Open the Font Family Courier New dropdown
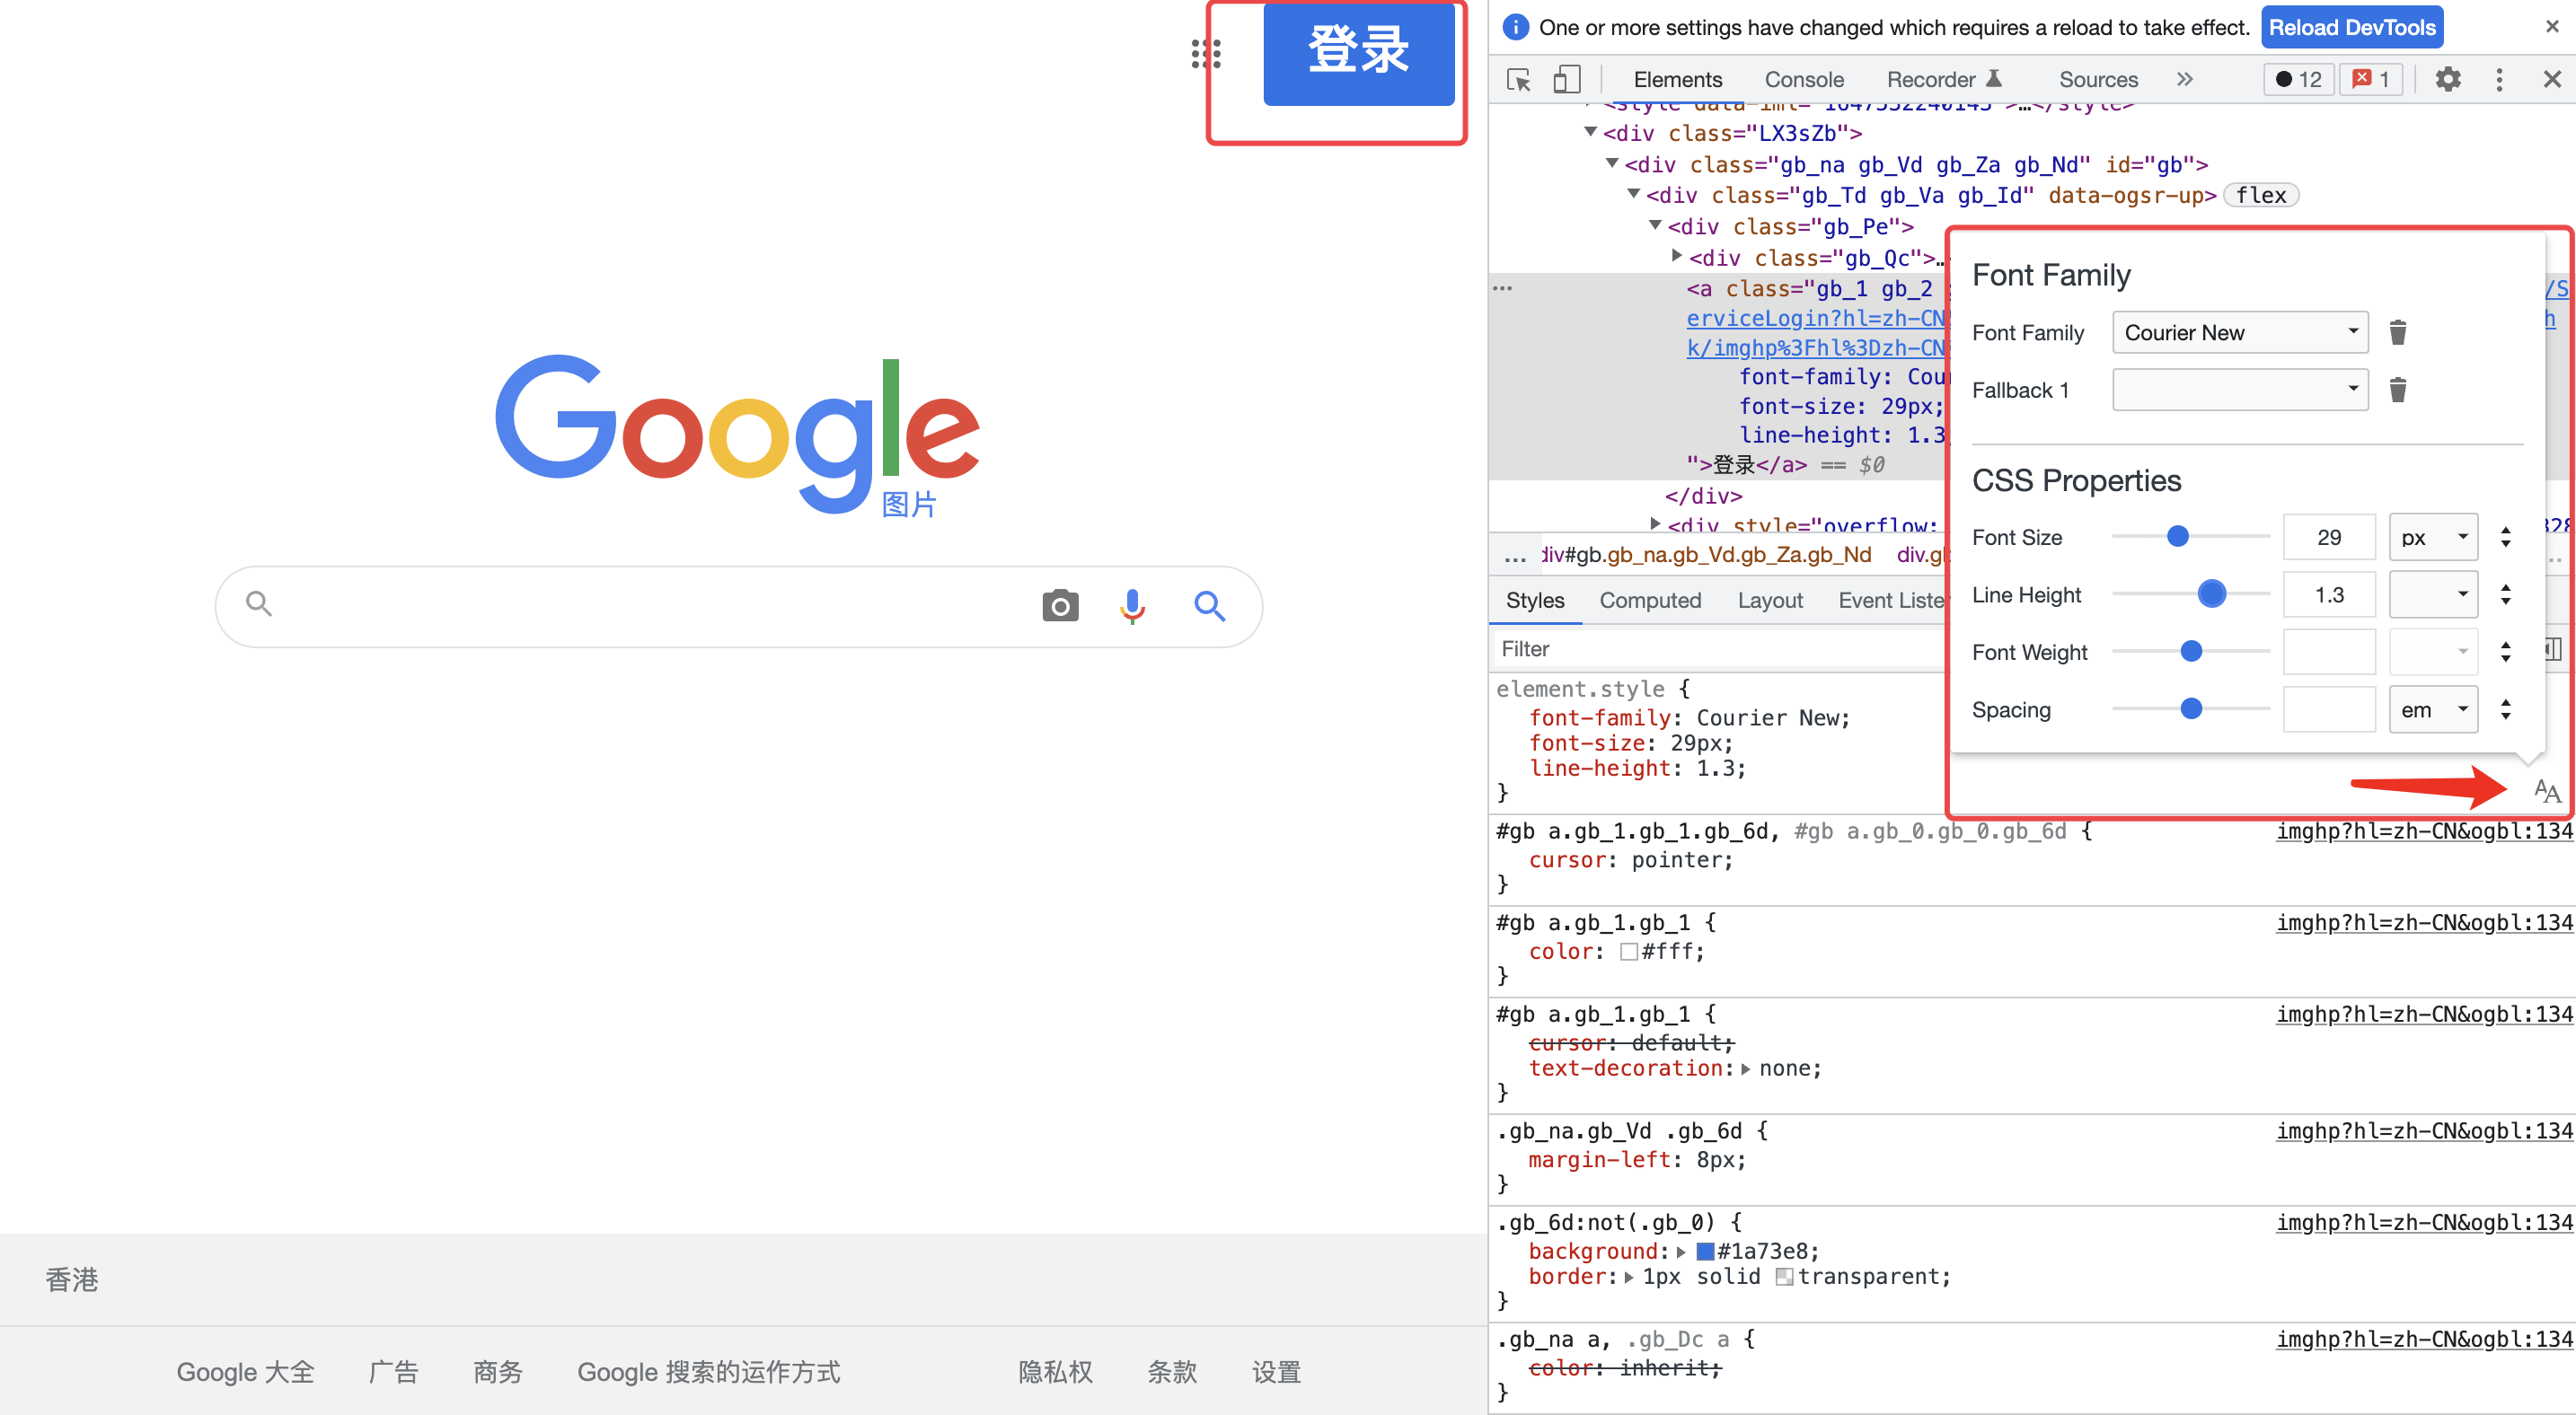Viewport: 2576px width, 1415px height. coord(2240,333)
